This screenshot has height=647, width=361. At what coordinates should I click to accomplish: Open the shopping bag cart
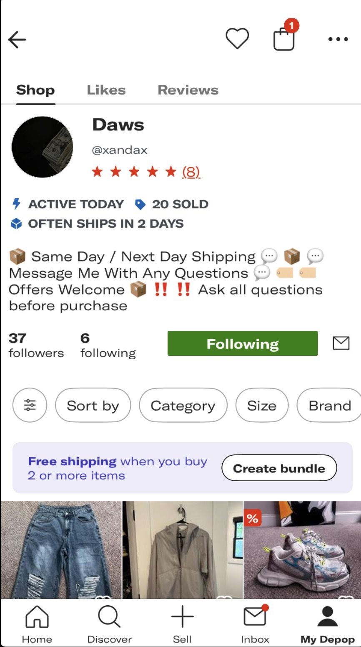[284, 39]
